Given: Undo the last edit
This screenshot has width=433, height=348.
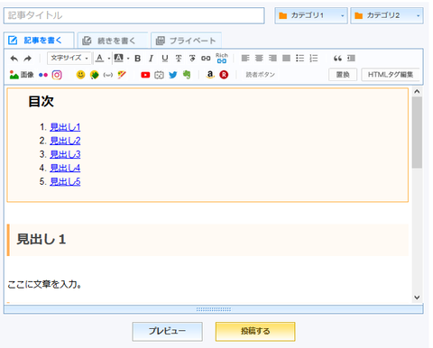Looking at the screenshot, I should 14,59.
